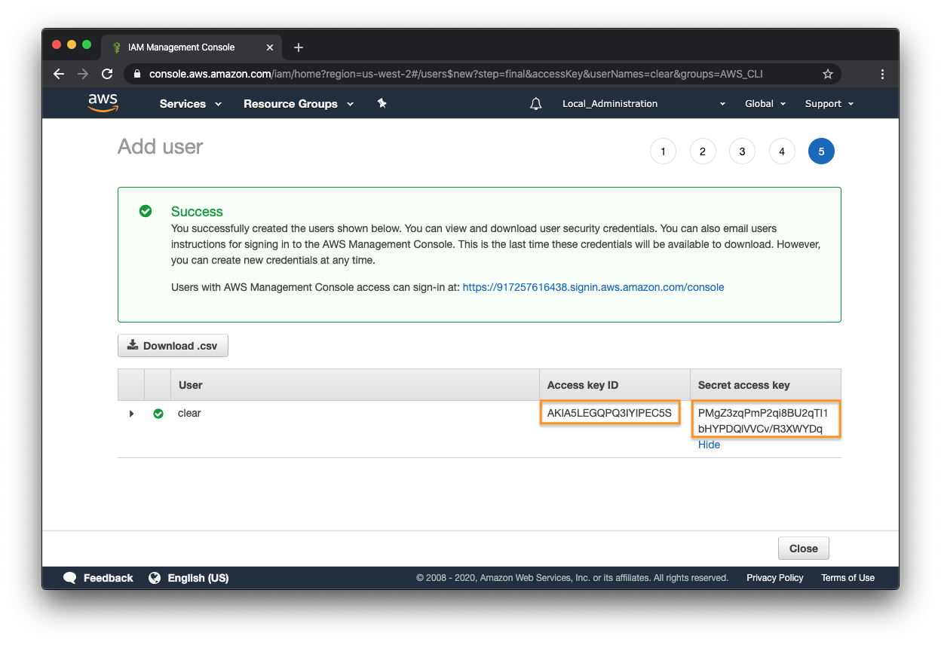Click the macOS green maximize window button
The height and width of the screenshot is (645, 941).
click(87, 44)
